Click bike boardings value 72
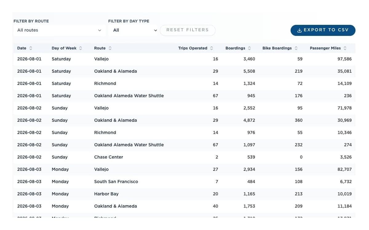This screenshot has width=369, height=230. tap(300, 83)
